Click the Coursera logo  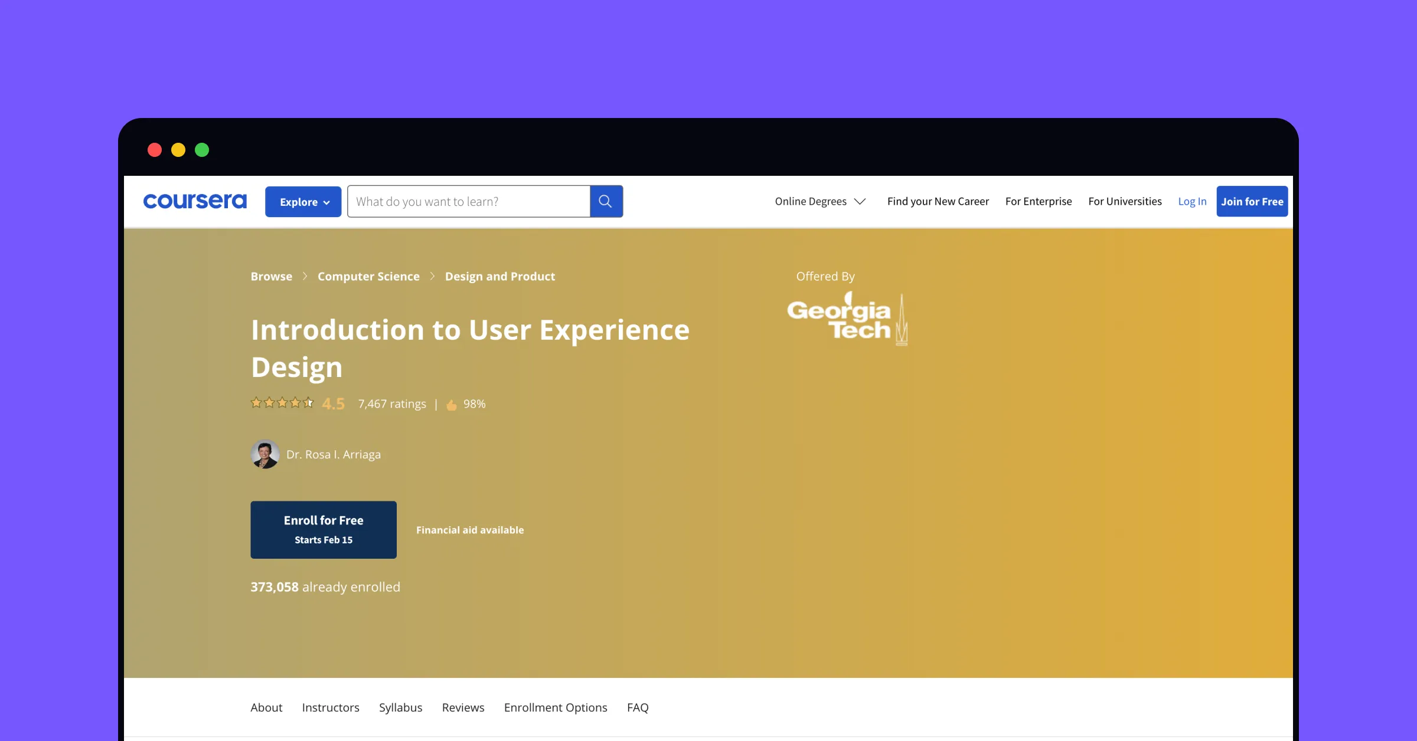(195, 201)
